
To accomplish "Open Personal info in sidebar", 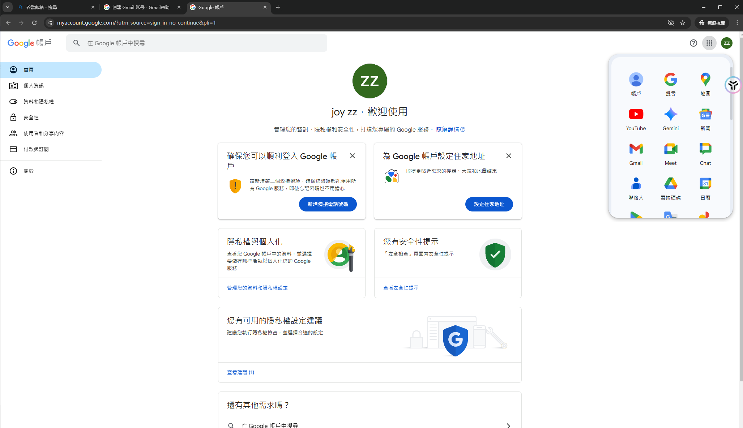I will click(51, 86).
